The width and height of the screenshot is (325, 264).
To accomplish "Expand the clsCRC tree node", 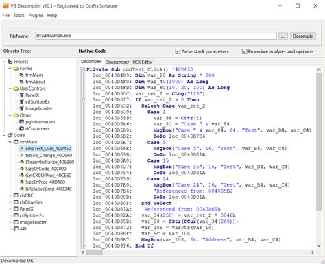I will coord(10,195).
